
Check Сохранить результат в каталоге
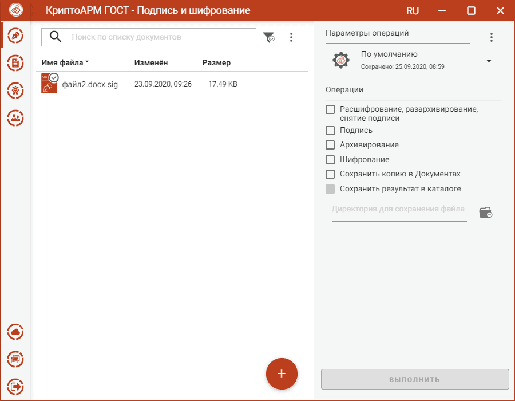click(x=330, y=189)
